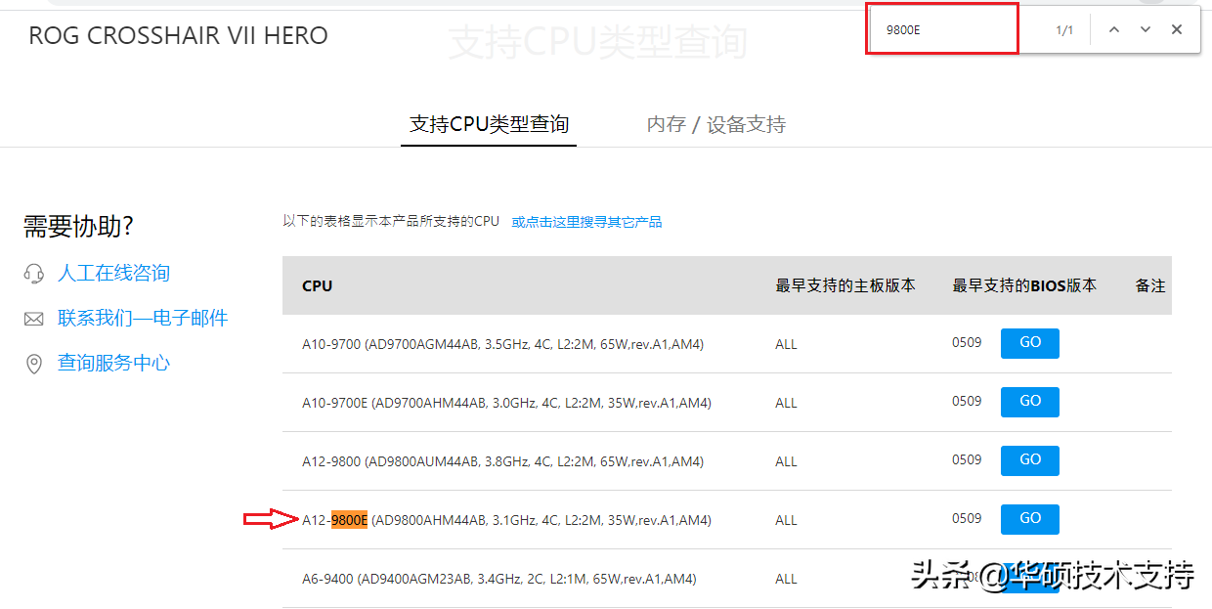Click ALL cell in the A6-9400 row
1212x609 pixels.
pyautogui.click(x=786, y=579)
